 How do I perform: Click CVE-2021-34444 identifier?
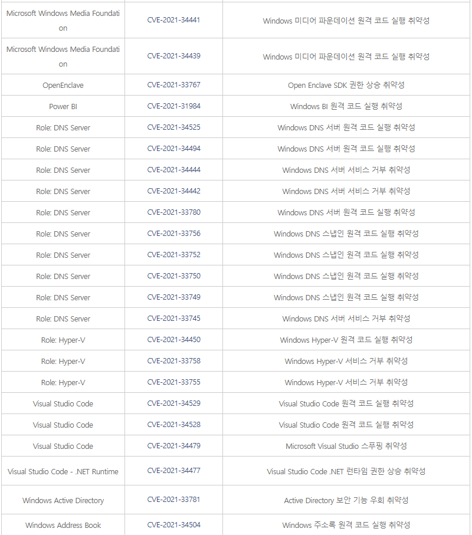click(173, 169)
